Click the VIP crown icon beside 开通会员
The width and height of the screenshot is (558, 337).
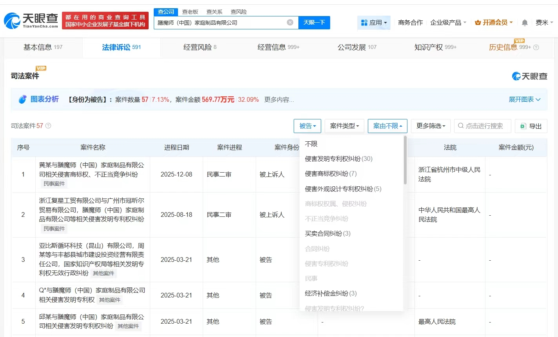point(478,23)
